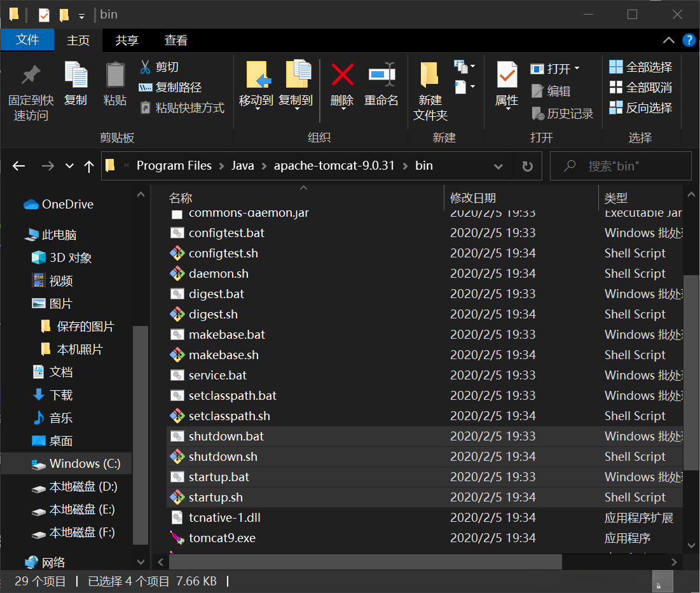
Task: Open Network (网络) in sidebar
Action: 45,562
